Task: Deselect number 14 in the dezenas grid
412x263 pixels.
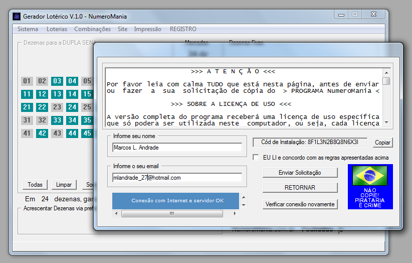Action: click(72, 94)
